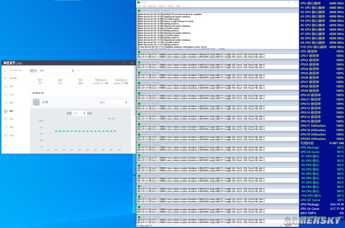Open the cooling device selection dropdown
The width and height of the screenshot is (345, 228).
57,71
